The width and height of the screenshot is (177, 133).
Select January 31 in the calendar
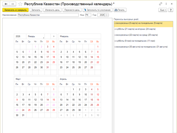click(48, 67)
